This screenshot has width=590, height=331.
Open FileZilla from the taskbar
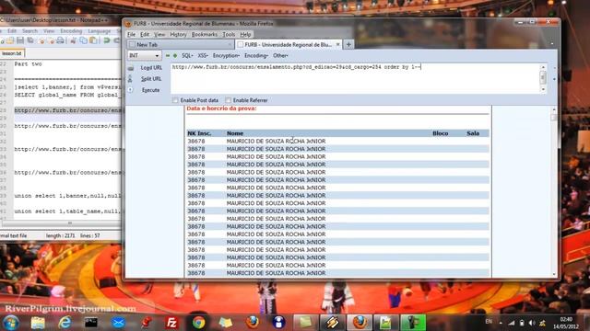[x=172, y=323]
